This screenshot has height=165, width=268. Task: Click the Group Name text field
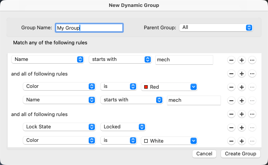coord(89,28)
